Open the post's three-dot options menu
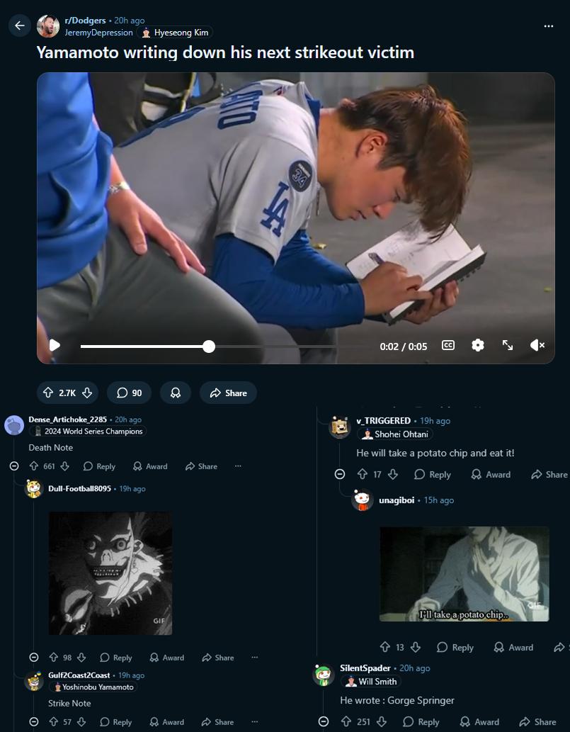570x732 pixels. pyautogui.click(x=548, y=26)
